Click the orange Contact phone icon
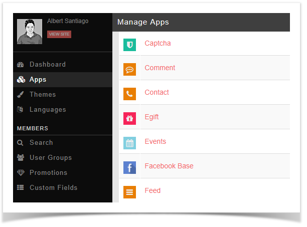This screenshot has width=307, height=227. point(129,94)
